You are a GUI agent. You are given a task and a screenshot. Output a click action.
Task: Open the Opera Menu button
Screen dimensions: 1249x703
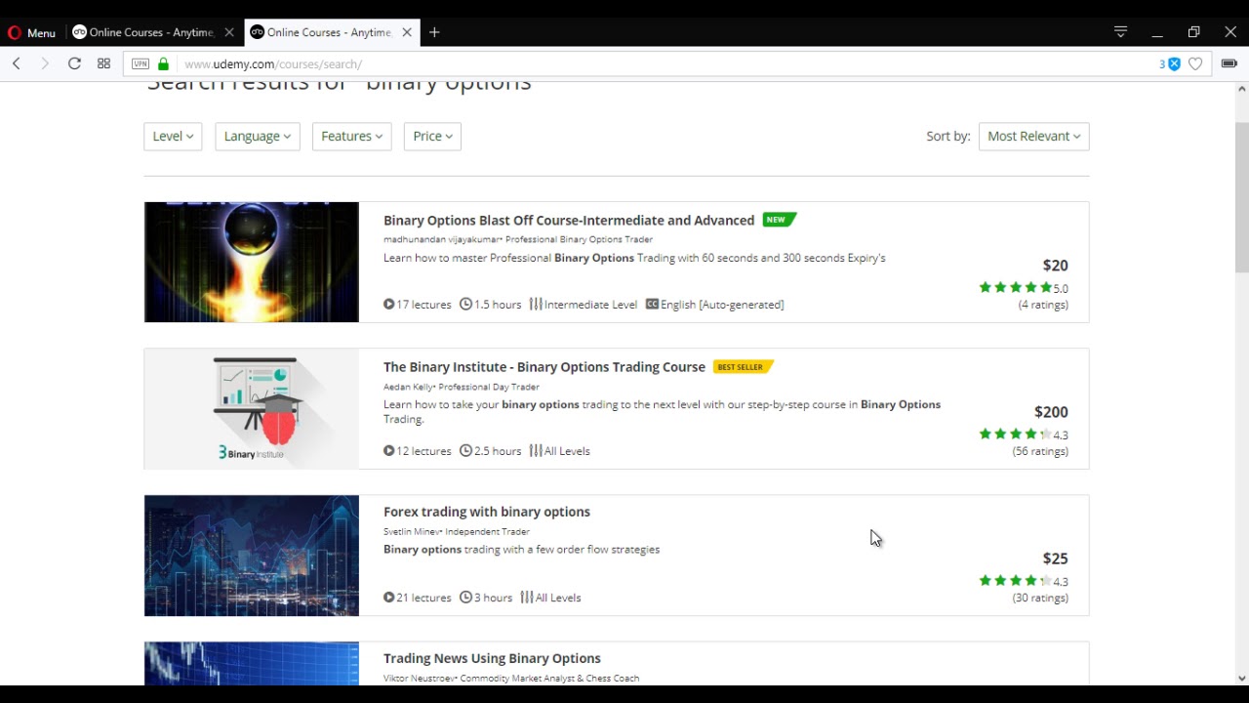pos(31,32)
